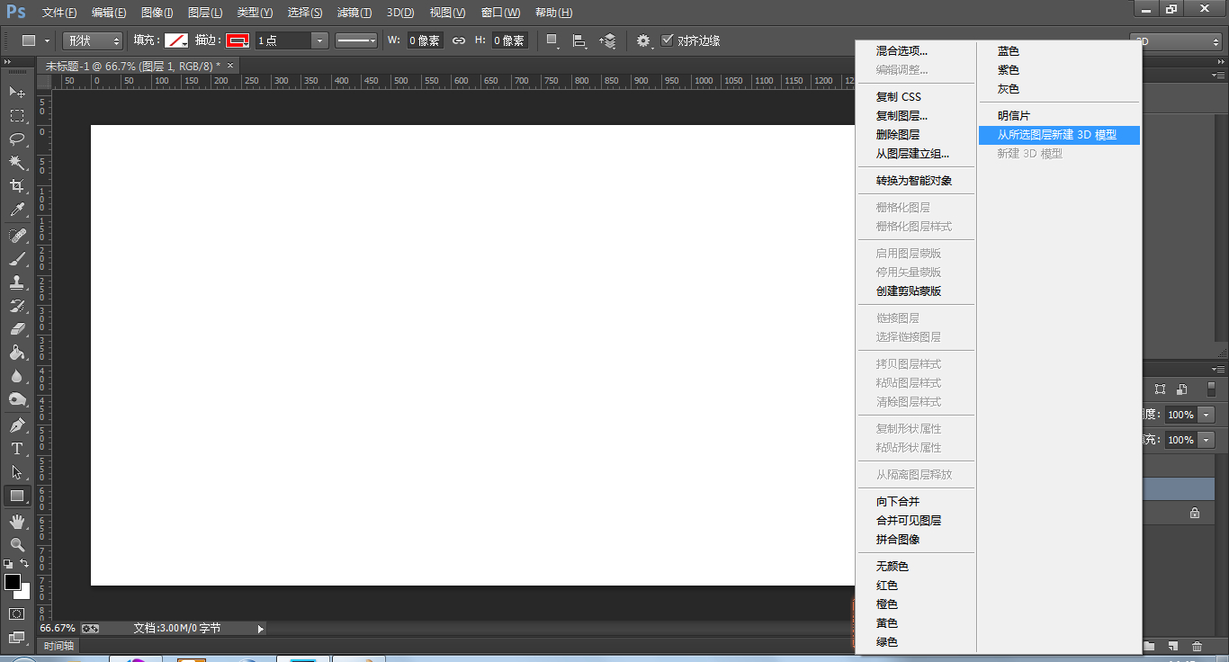
Task: Select the Clone Stamp tool
Action: (17, 282)
